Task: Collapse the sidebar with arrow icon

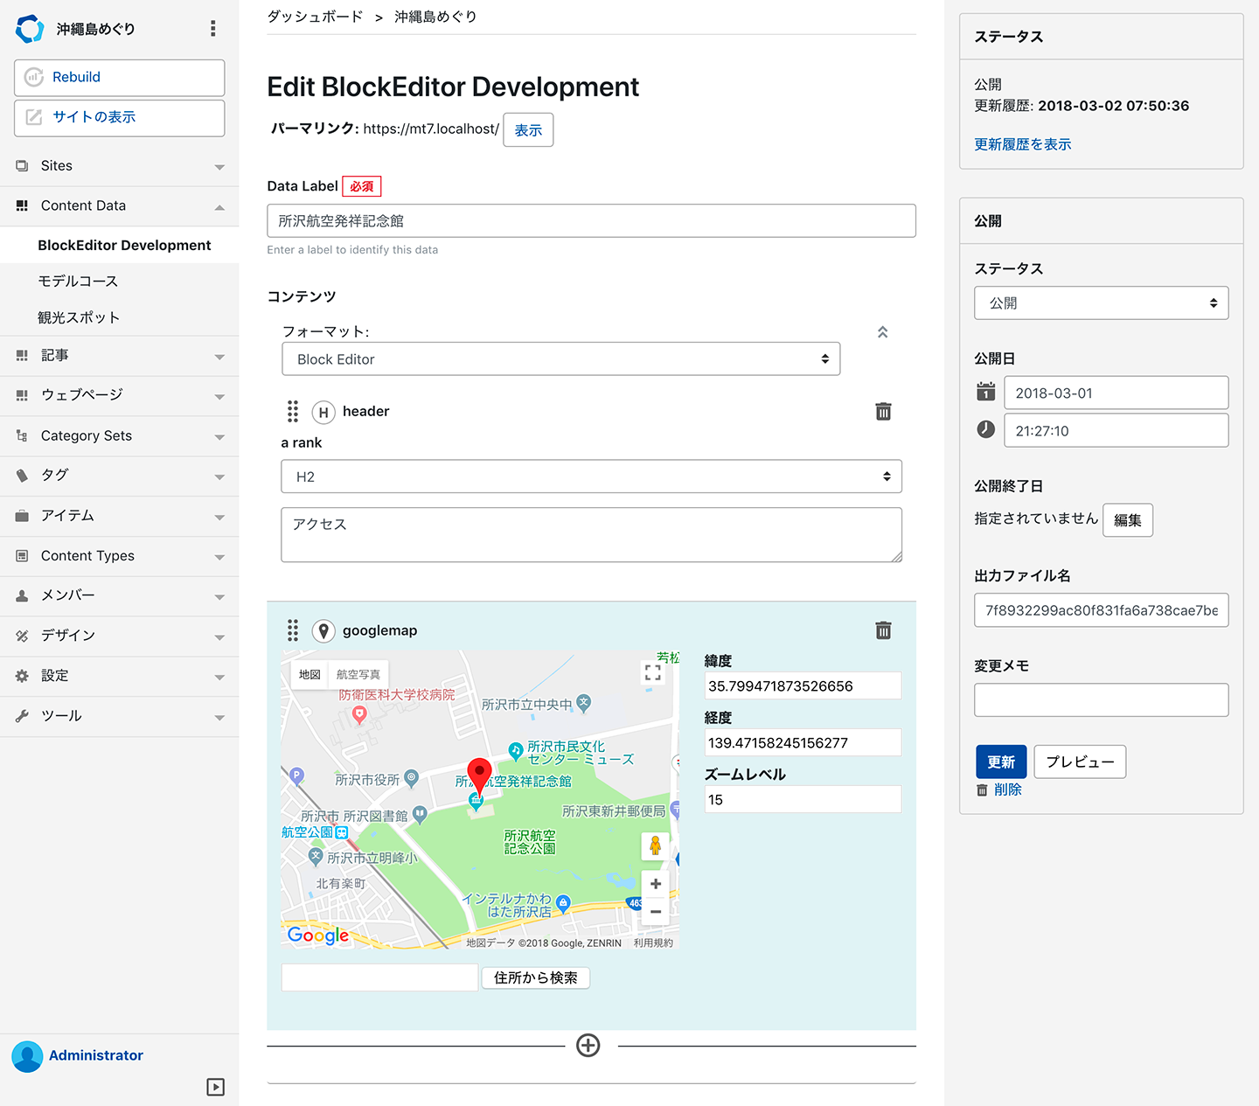Action: (216, 1087)
